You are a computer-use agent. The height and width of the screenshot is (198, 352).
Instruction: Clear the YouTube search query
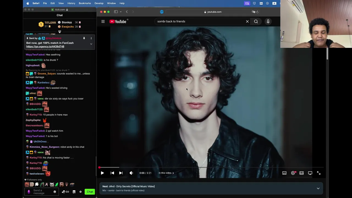(x=247, y=21)
